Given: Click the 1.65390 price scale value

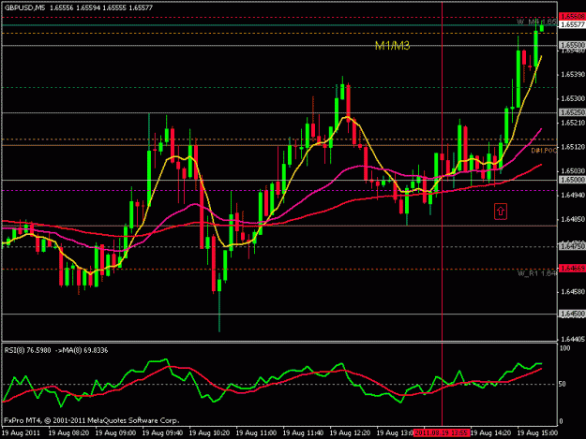Looking at the screenshot, I should 573,75.
